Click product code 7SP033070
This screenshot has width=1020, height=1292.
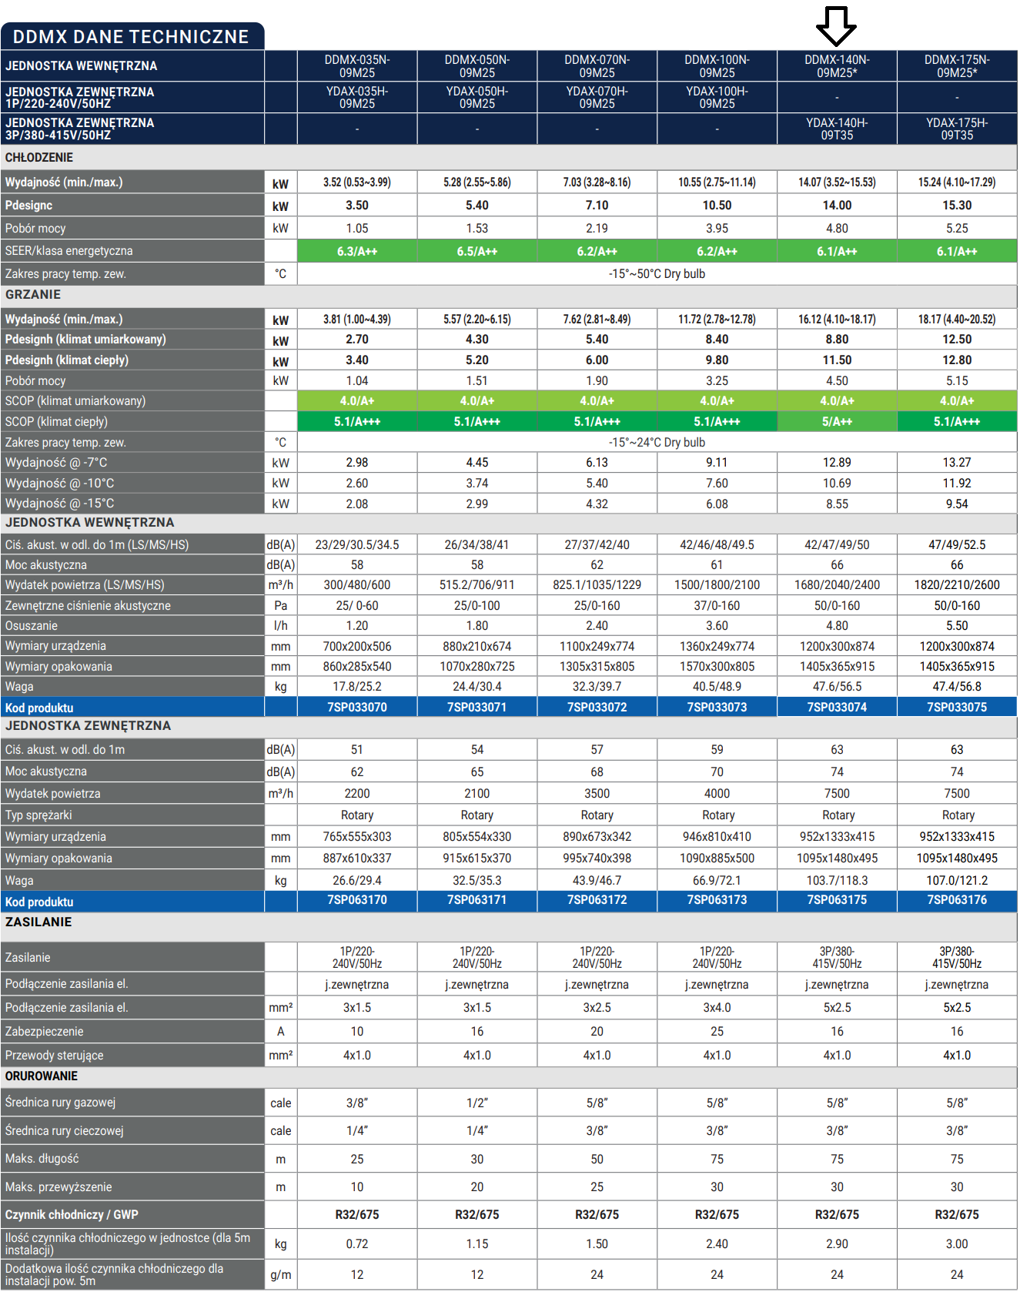(357, 708)
